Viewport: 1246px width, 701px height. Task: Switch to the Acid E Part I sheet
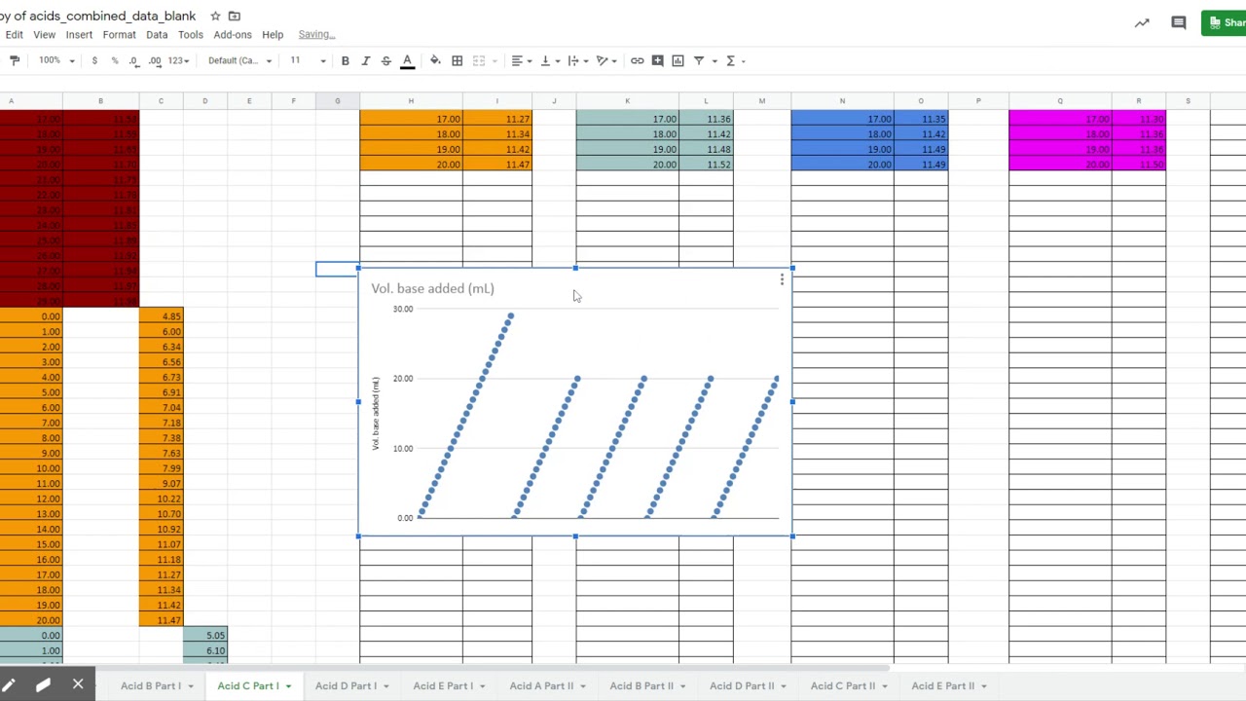[442, 685]
